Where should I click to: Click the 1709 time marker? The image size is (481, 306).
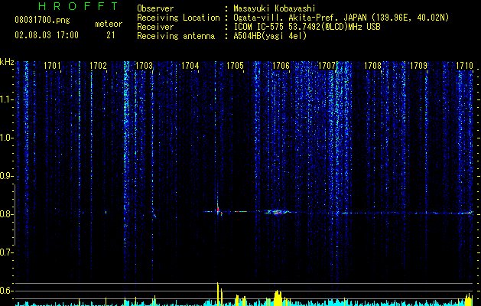418,66
